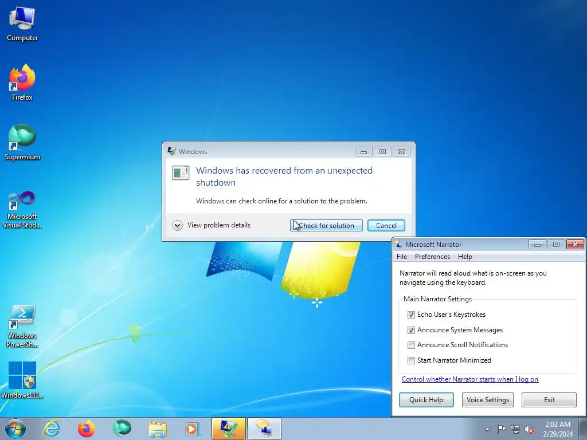Open Windows Explorer from the taskbar
Viewport: 587px width, 440px height.
158,429
